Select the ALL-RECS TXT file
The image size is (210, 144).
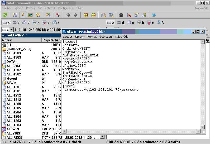(x=51, y=137)
